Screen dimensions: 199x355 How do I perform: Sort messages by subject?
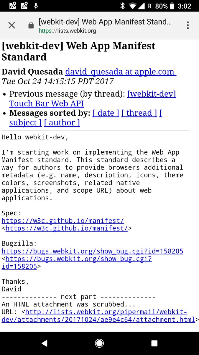click(25, 122)
